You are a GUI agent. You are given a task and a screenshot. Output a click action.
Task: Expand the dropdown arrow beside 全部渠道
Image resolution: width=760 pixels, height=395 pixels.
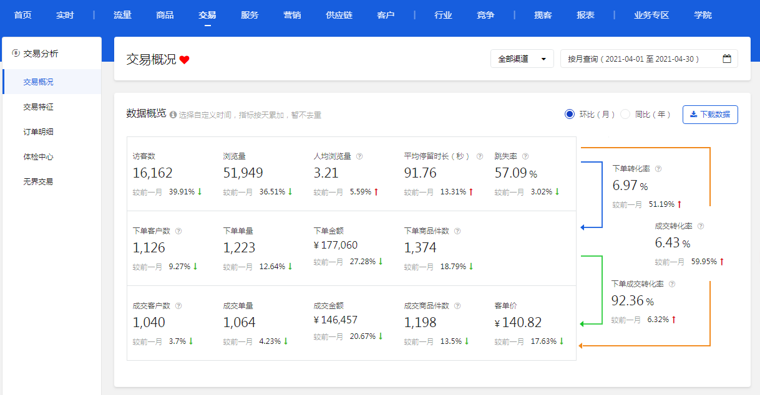point(542,58)
